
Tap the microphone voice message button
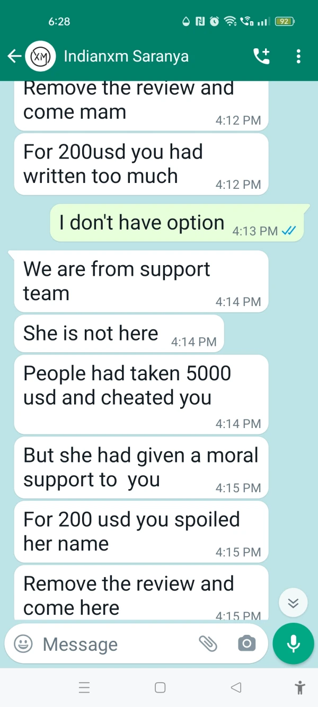pyautogui.click(x=293, y=643)
